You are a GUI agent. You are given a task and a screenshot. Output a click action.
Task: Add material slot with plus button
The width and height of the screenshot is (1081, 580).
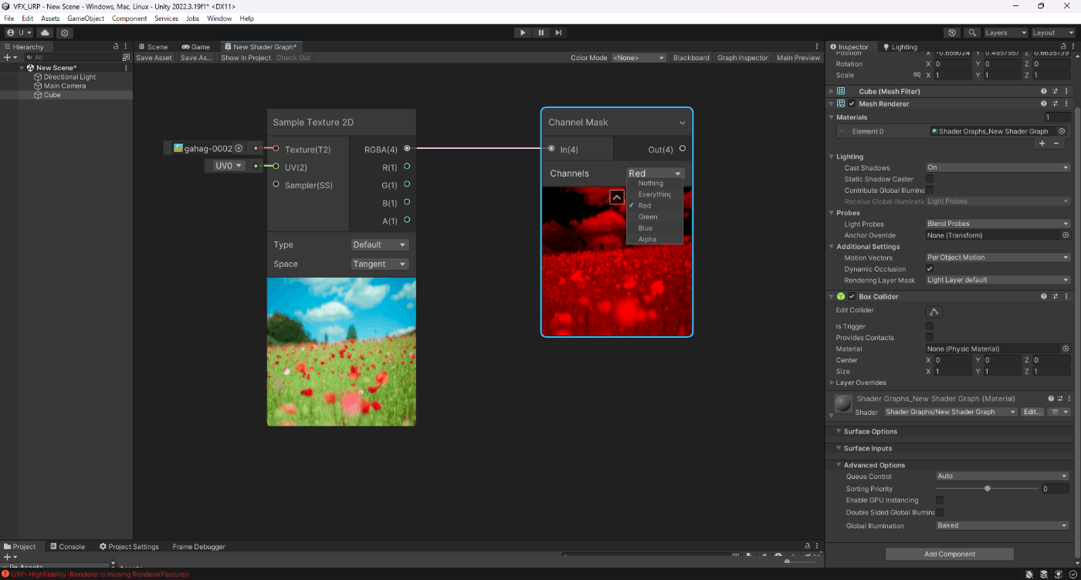(x=1042, y=143)
